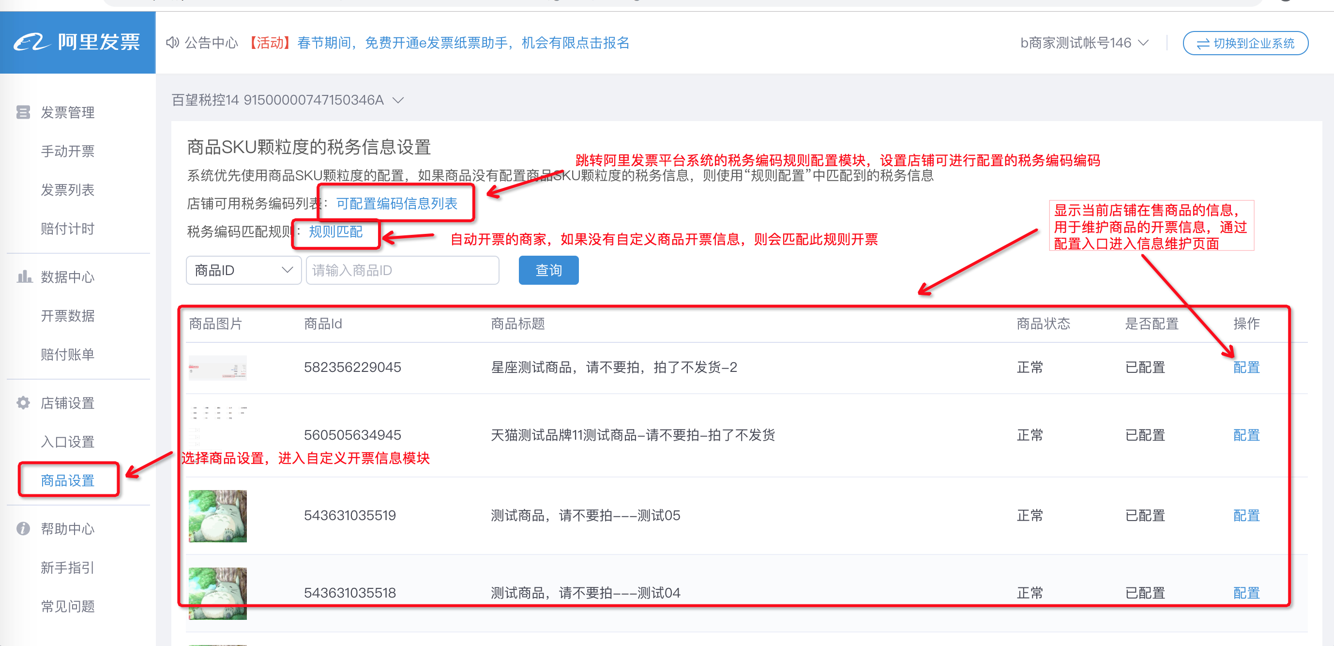Viewport: 1334px width, 646px height.
Task: Click the 店铺设置 gear icon
Action: click(23, 402)
